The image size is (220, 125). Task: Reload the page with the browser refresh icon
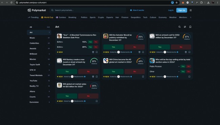pyautogui.click(x=12, y=2)
